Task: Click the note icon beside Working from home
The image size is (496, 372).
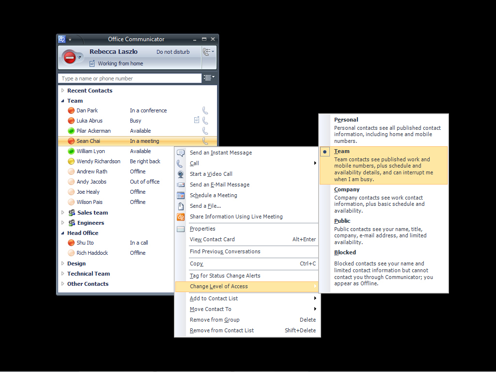Action: (92, 63)
